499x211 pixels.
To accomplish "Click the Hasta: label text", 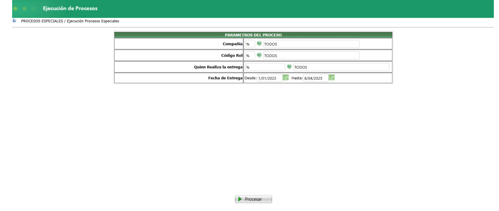I will click(x=297, y=78).
